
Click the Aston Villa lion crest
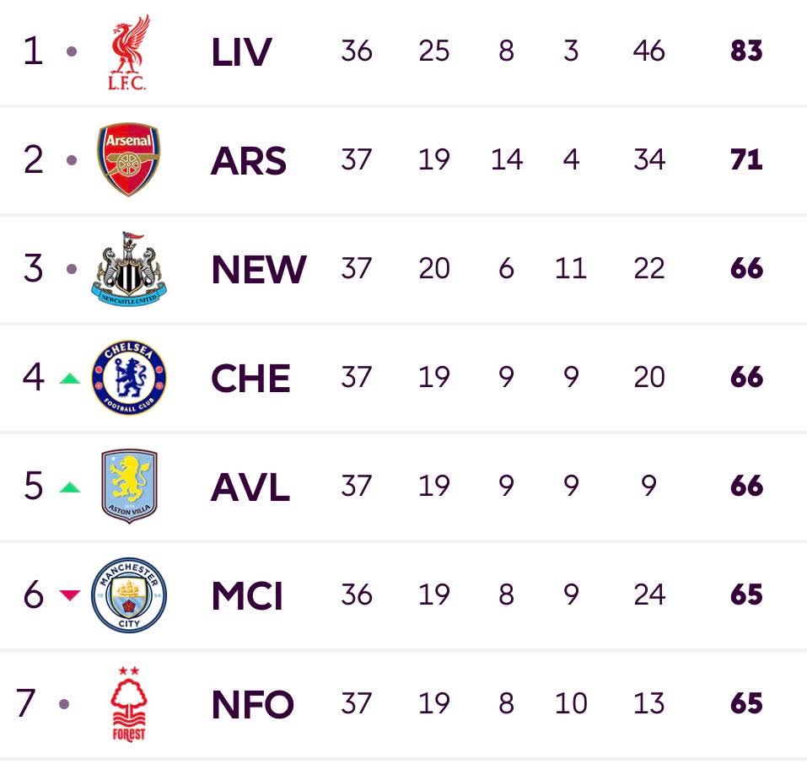129,486
